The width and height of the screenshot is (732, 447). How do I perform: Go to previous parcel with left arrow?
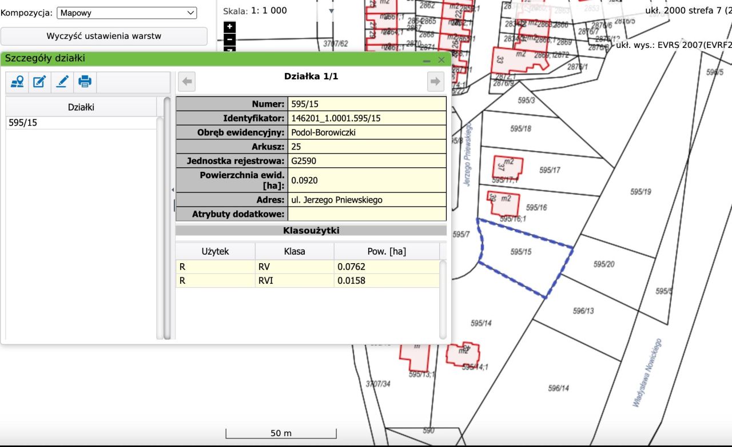[187, 82]
